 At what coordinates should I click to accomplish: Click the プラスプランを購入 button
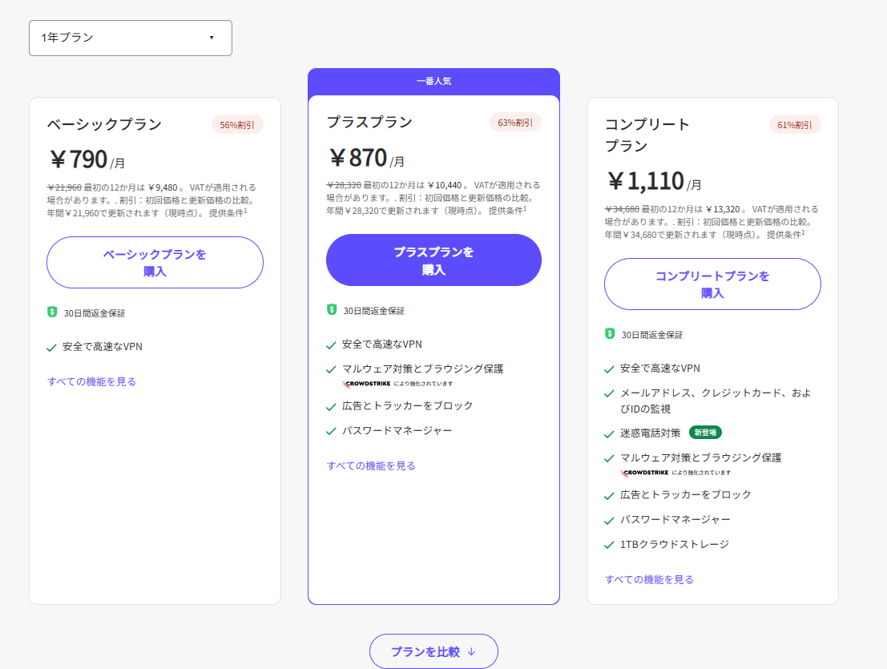pos(433,260)
